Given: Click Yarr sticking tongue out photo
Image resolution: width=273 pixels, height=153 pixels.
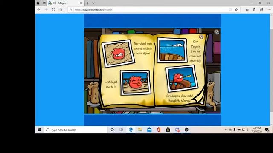Looking at the screenshot, I should click(x=136, y=82).
